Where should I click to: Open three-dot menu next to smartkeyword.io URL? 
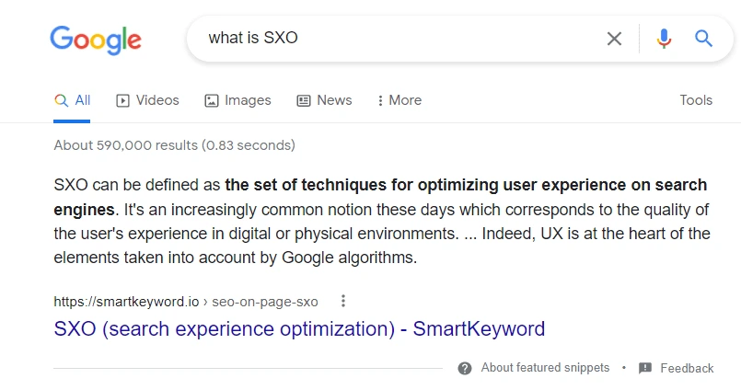tap(343, 301)
